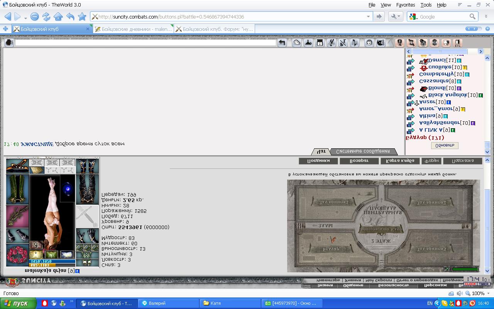Open the Tools menu
The height and width of the screenshot is (309, 494).
coord(426,5)
